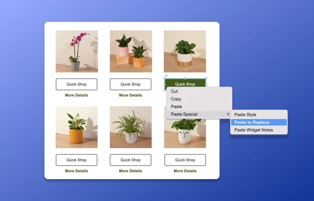Click Quick Shop under the fern
This screenshot has width=314, height=201.
pos(130,160)
